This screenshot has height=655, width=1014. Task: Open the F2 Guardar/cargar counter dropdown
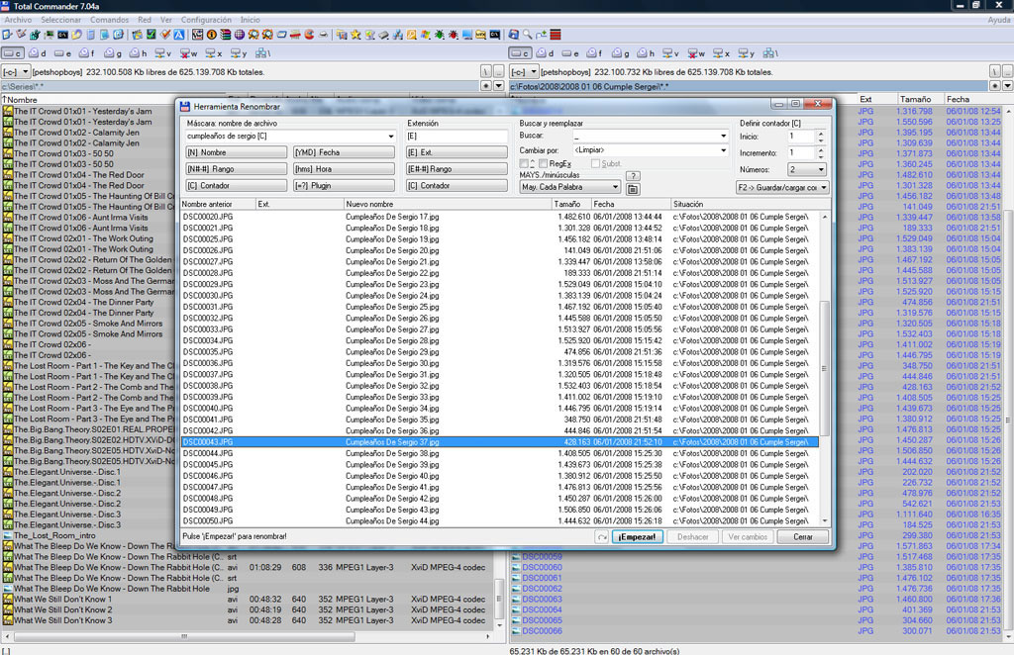(x=824, y=187)
